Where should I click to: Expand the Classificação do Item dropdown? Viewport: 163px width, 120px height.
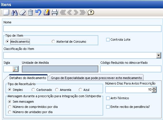point(158,55)
